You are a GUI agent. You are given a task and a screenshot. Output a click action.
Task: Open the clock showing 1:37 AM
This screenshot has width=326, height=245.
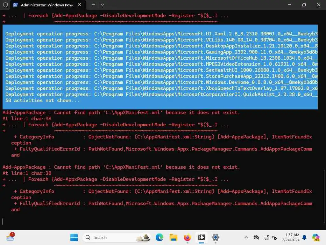pos(291,237)
